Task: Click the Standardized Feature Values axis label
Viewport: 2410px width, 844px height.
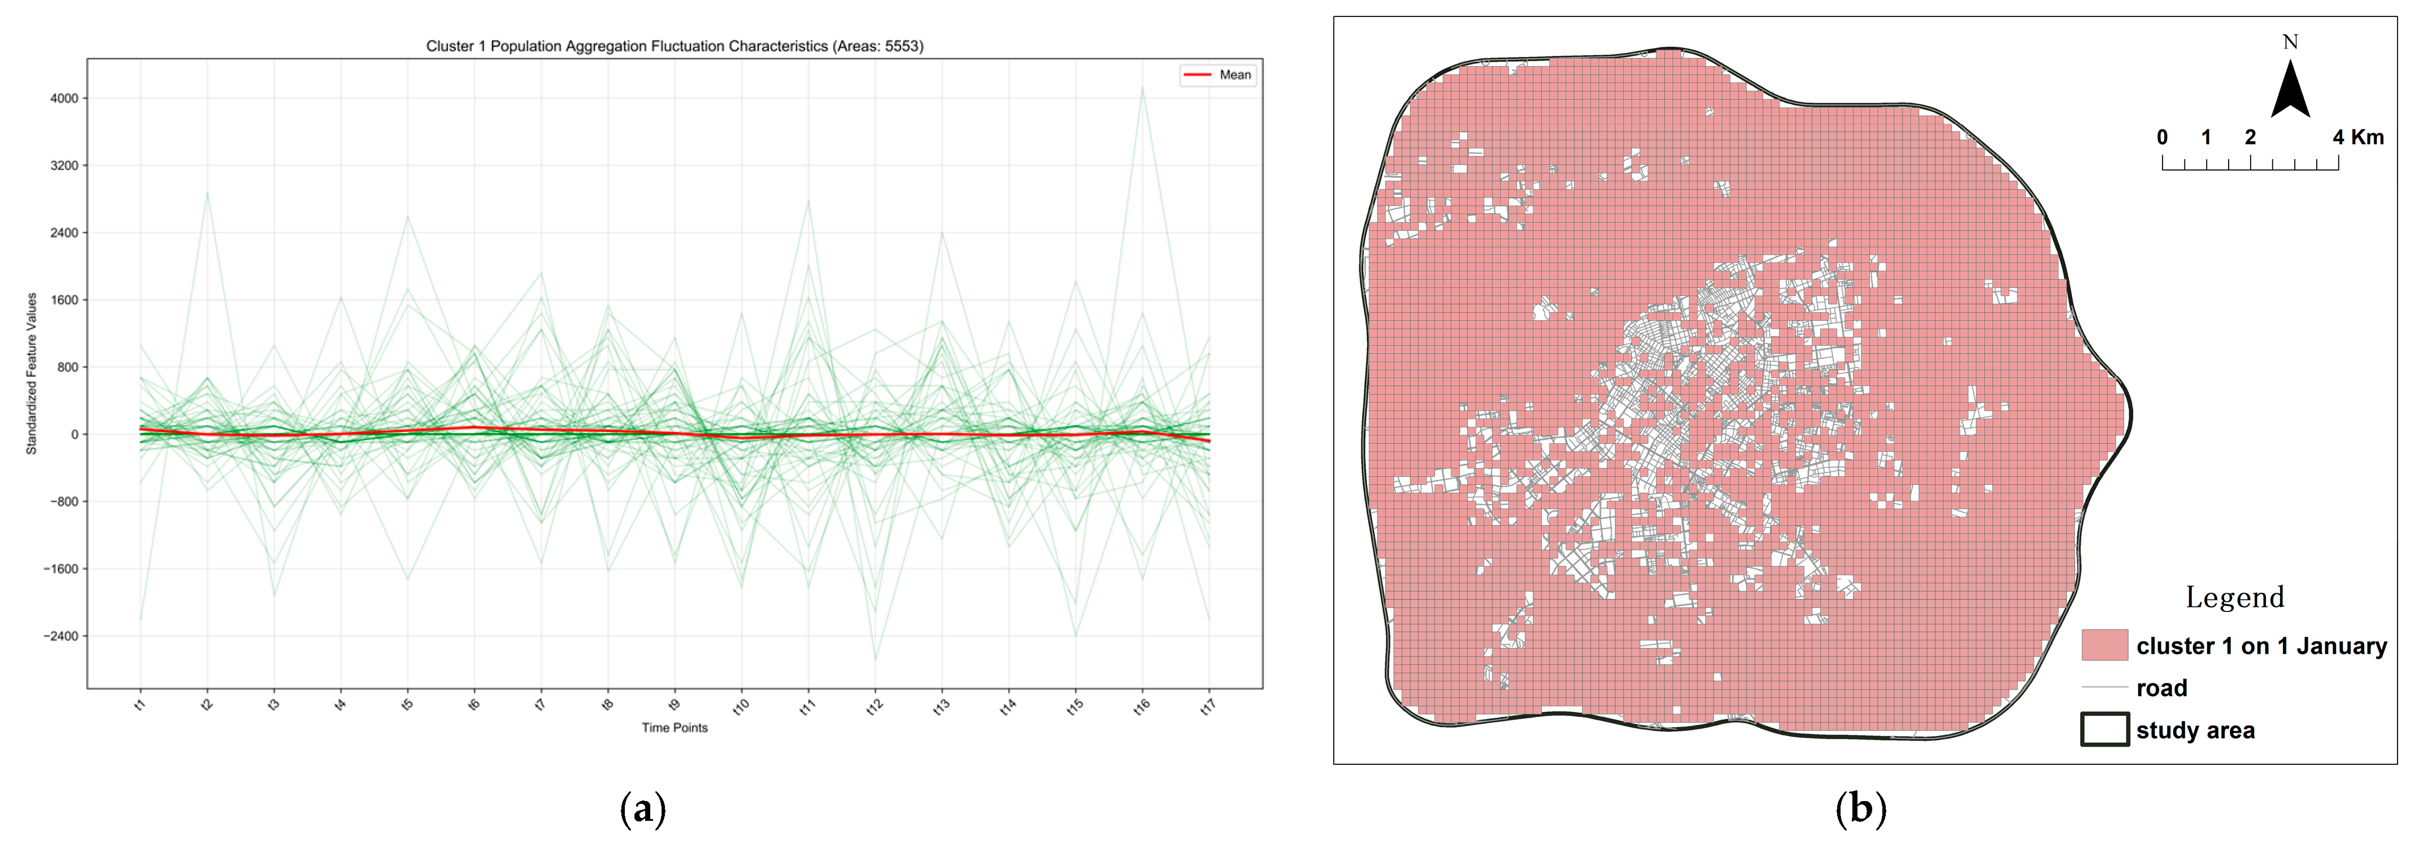Action: (x=32, y=374)
